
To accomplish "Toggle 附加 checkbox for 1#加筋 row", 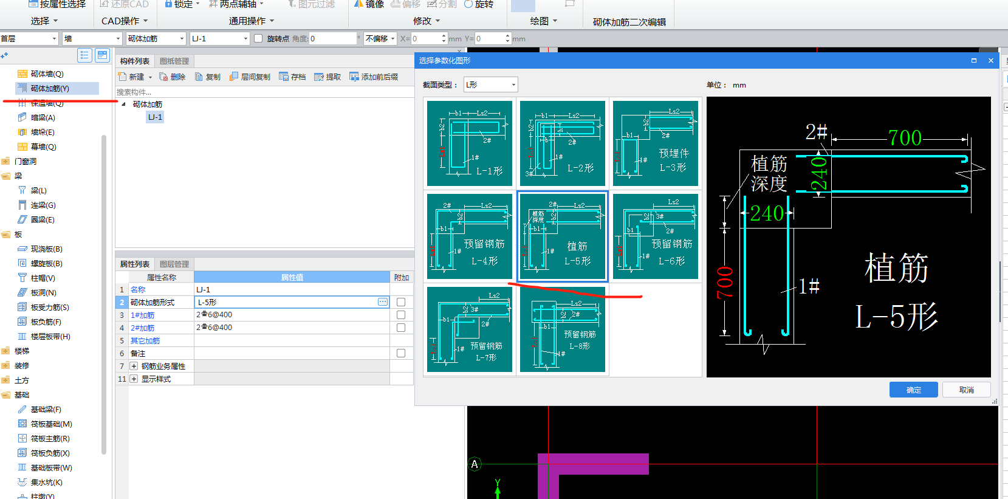I will 401,315.
